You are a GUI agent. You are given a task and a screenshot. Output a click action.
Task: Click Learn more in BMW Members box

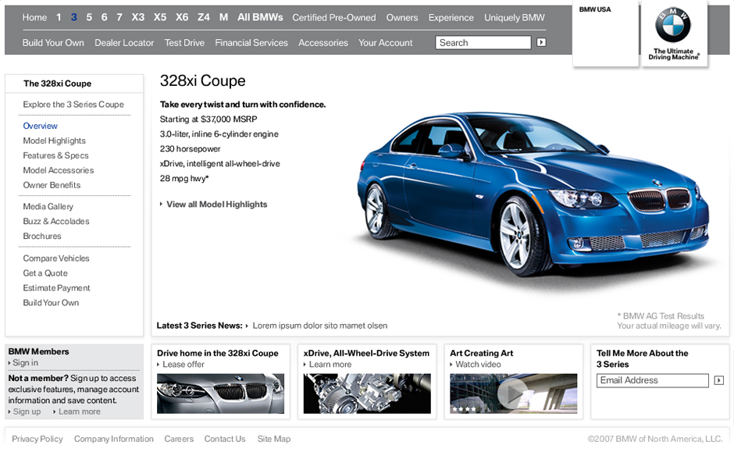[x=79, y=412]
